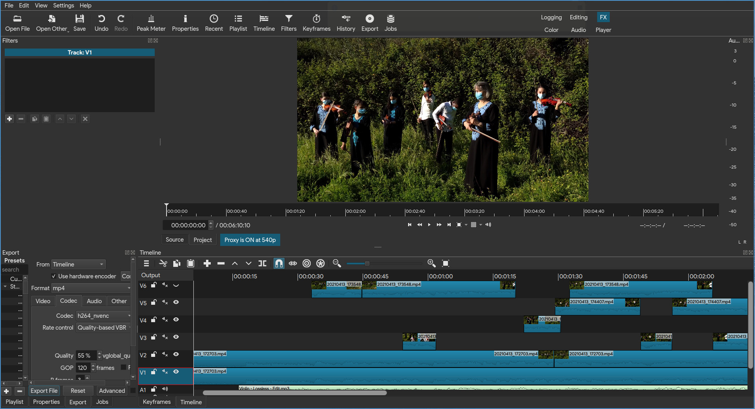Open the player zoom dropdown arrow
The width and height of the screenshot is (755, 409).
(466, 225)
